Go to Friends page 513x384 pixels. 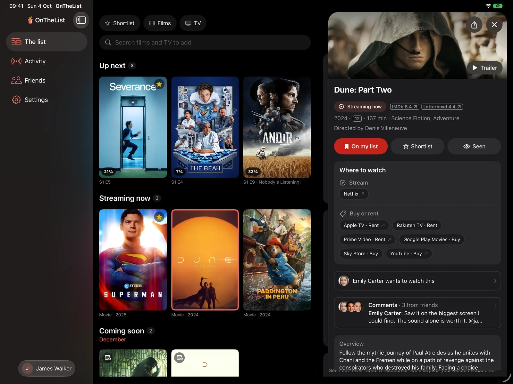(46, 80)
